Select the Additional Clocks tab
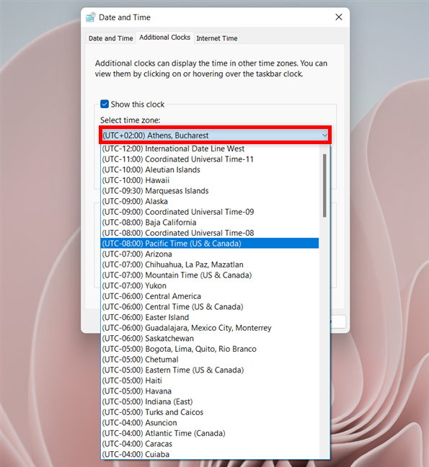Screen dimensions: 429x467 164,37
